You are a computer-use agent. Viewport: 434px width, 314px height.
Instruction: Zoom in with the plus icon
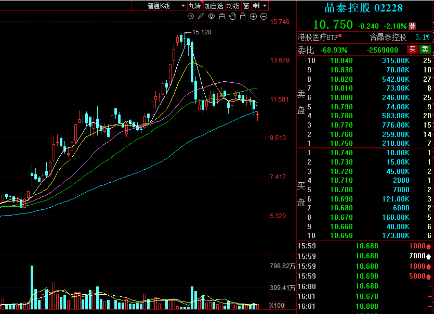point(253,17)
